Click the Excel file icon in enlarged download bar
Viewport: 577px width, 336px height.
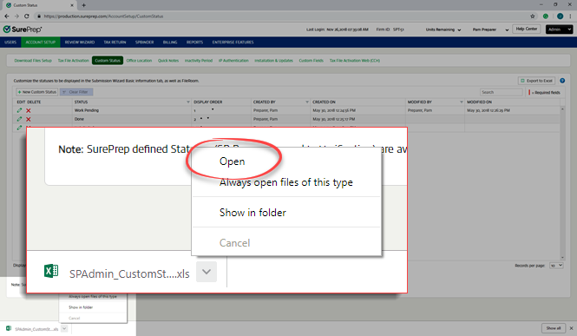51,271
